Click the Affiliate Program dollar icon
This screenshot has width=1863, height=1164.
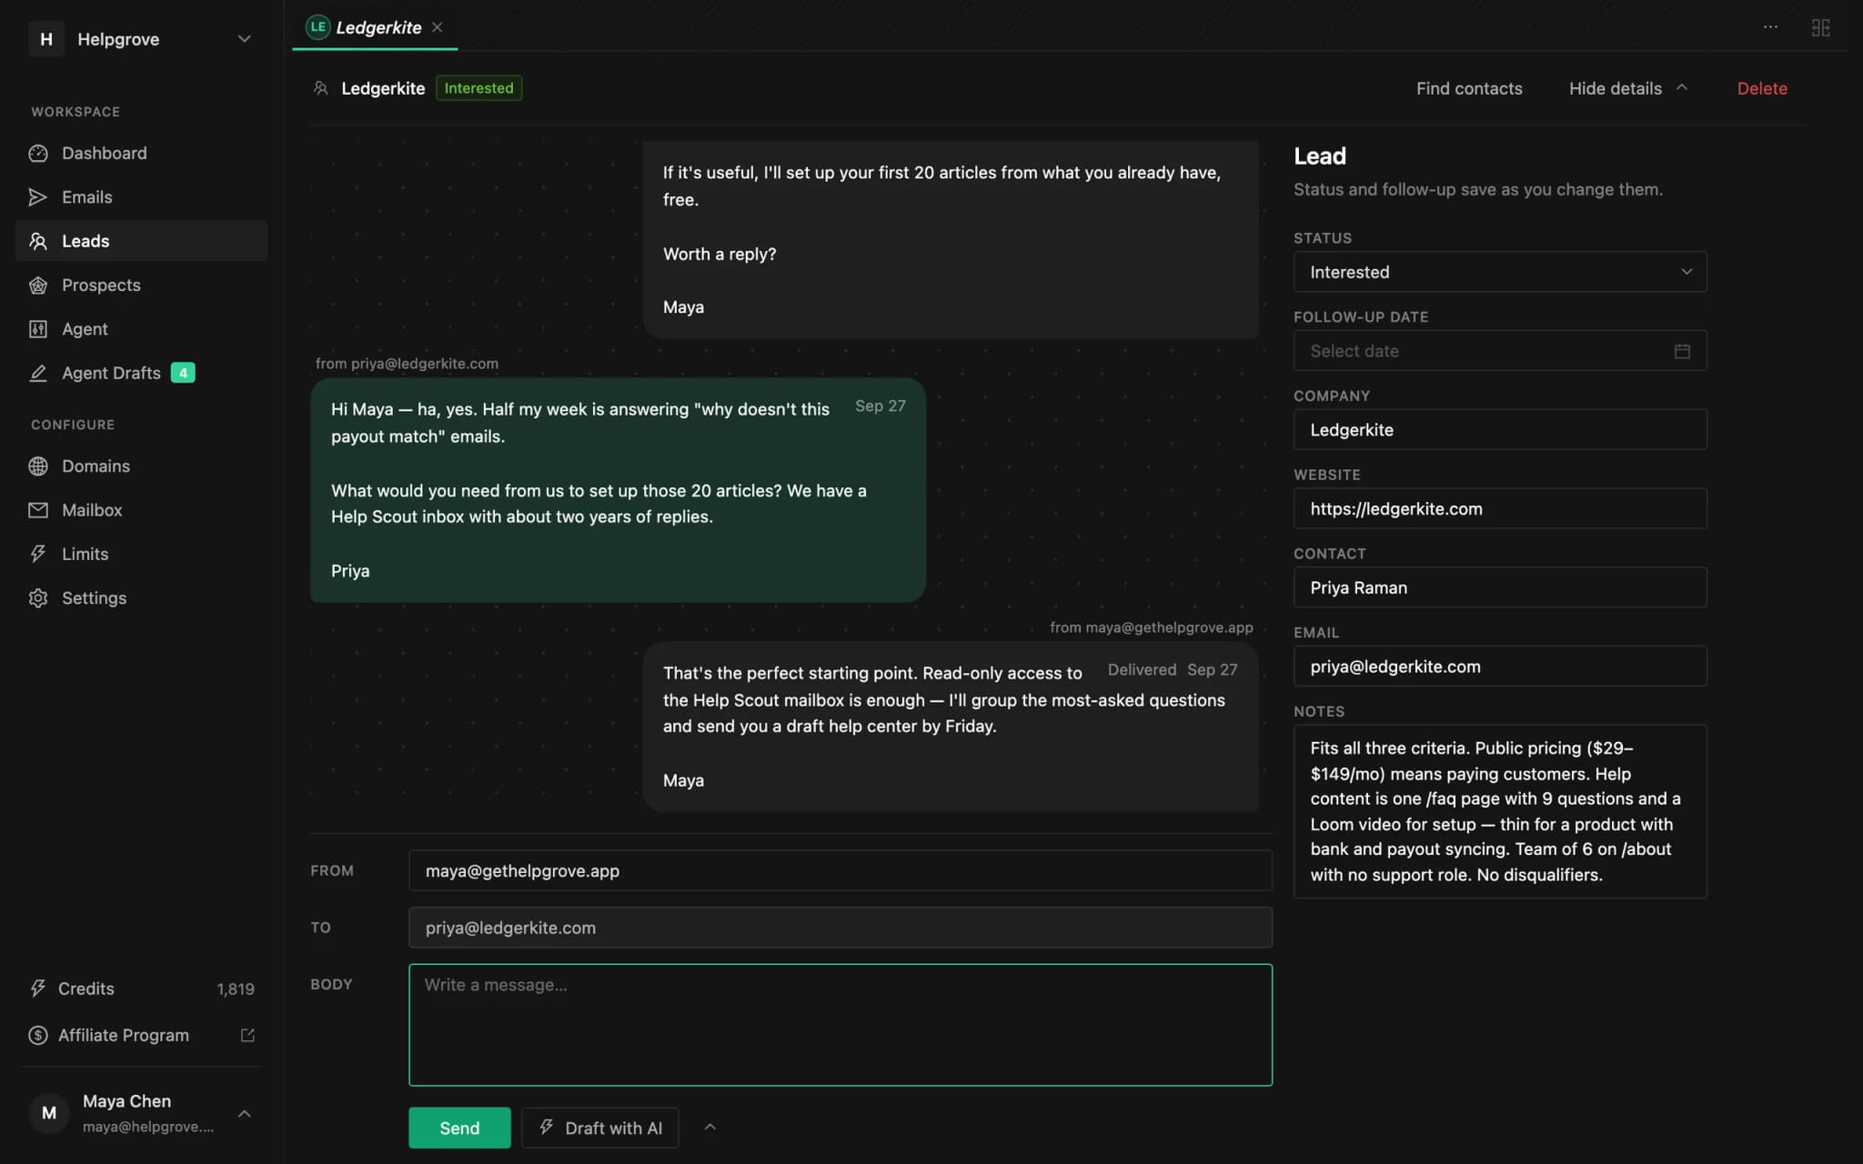[x=37, y=1035]
